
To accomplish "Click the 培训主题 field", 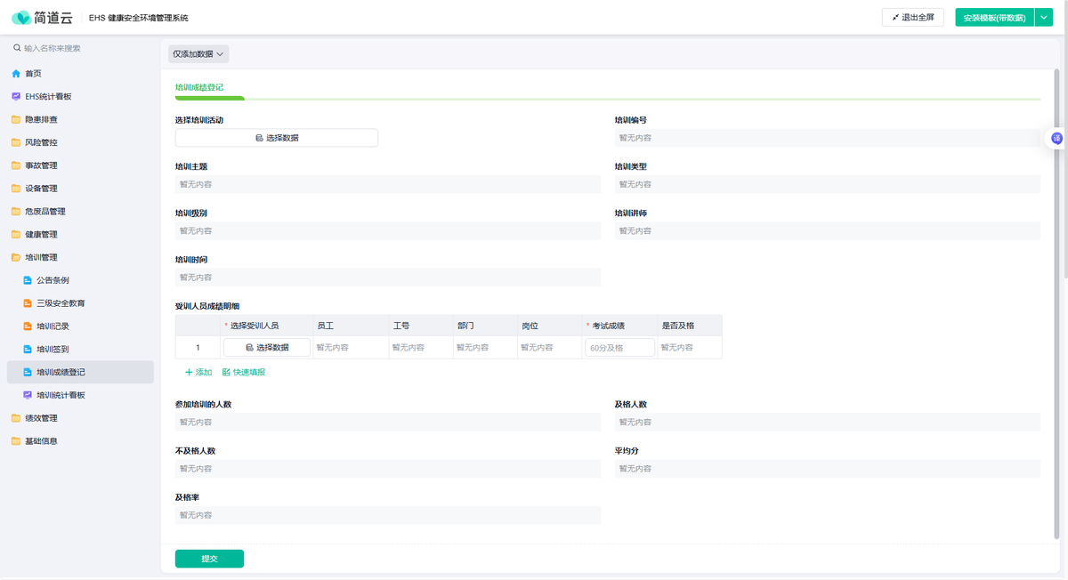I will (388, 184).
